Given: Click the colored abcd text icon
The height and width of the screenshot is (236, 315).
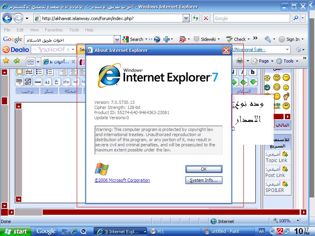Looking at the screenshot, I should point(29,72).
